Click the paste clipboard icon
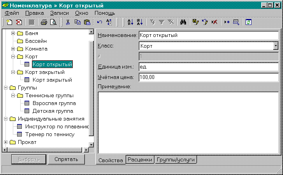The height and width of the screenshot is (175, 283). [x=86, y=22]
